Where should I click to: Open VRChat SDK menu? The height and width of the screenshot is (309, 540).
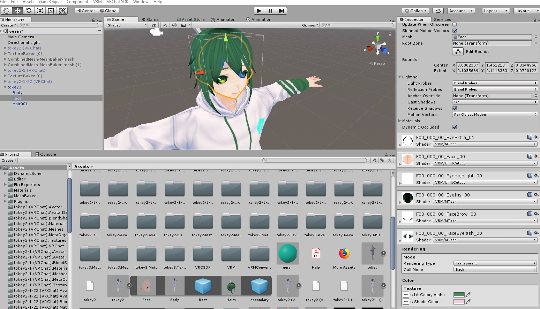click(118, 2)
